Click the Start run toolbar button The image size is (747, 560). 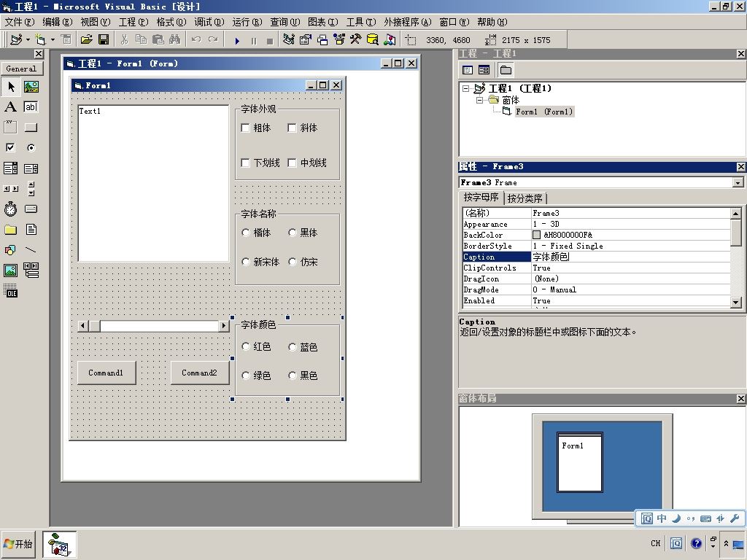[x=237, y=41]
